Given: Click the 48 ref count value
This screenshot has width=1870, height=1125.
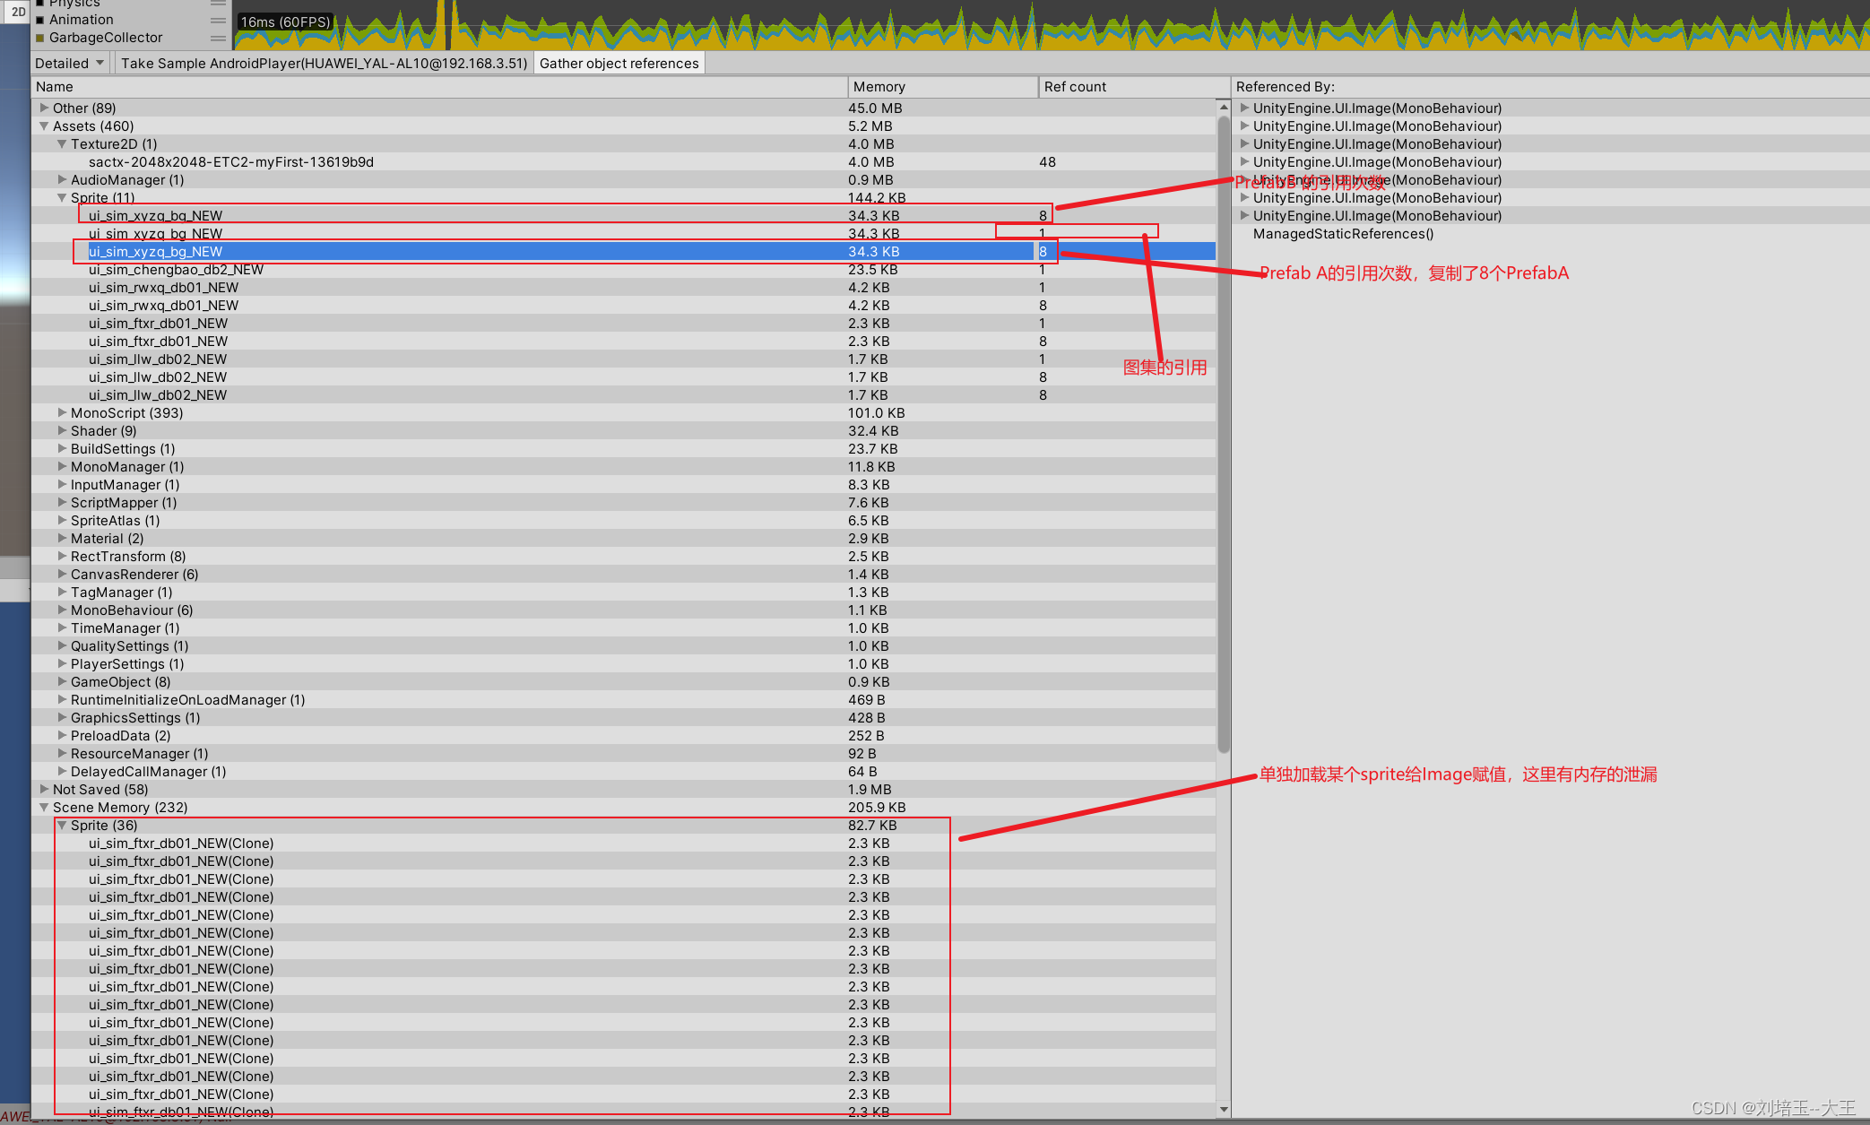Looking at the screenshot, I should click(x=1047, y=162).
